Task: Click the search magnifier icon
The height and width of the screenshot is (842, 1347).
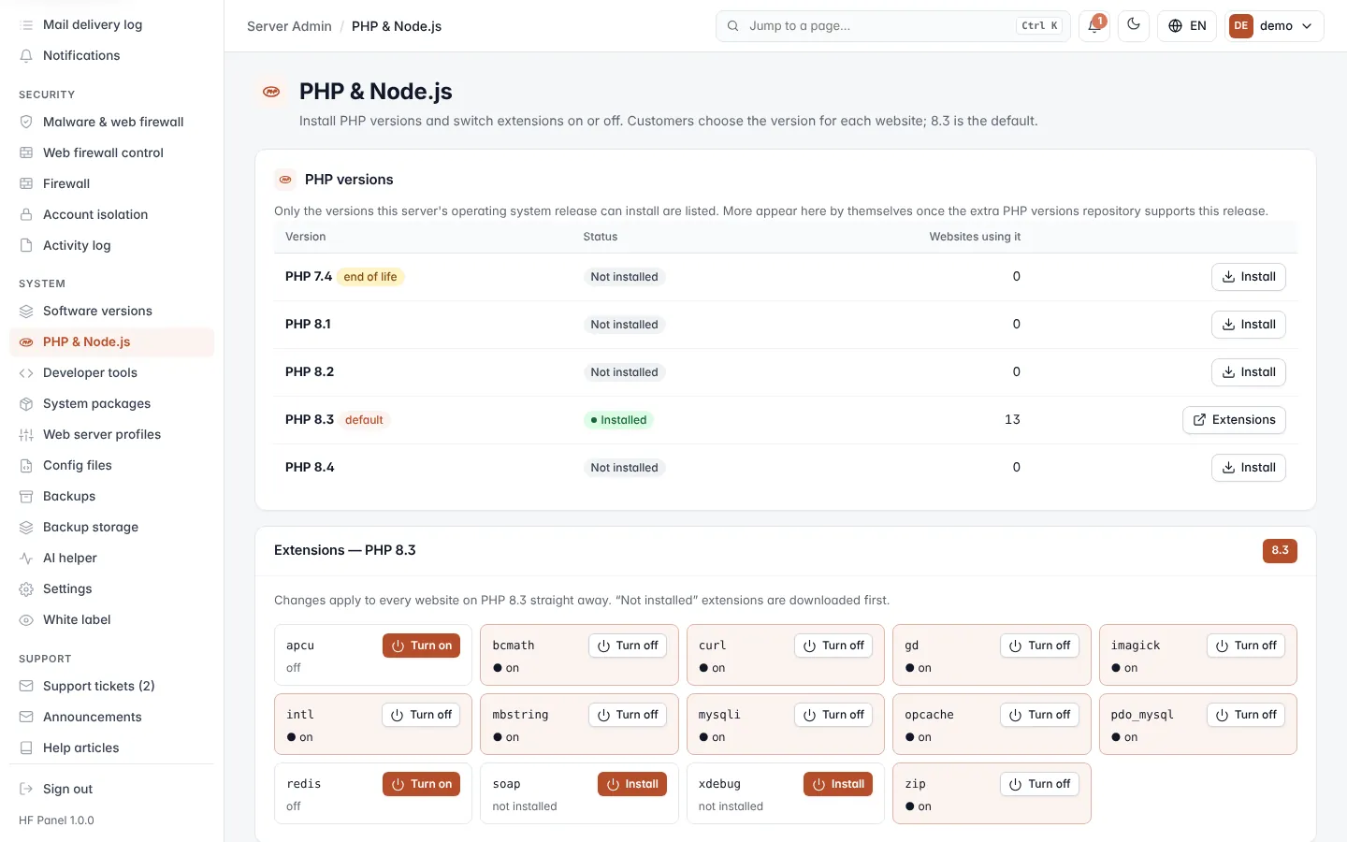Action: (x=733, y=26)
